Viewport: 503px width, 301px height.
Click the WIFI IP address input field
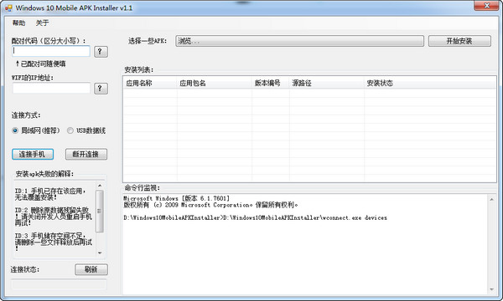tap(51, 88)
